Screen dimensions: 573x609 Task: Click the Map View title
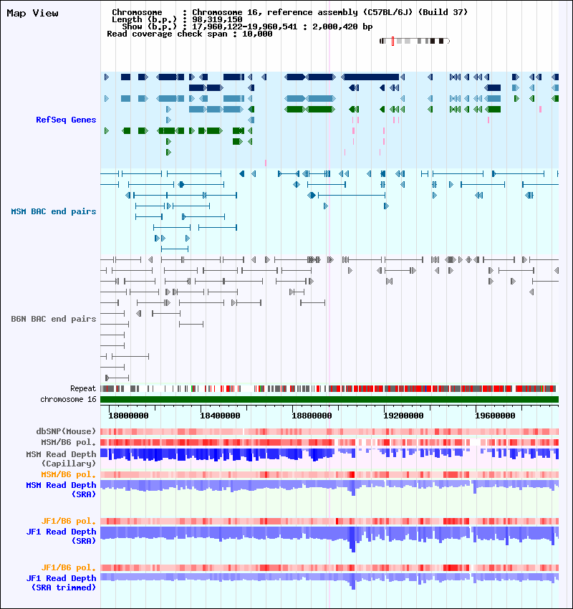click(x=33, y=13)
